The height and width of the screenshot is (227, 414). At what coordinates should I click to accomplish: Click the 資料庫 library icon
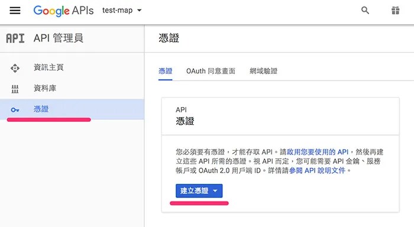pos(15,89)
